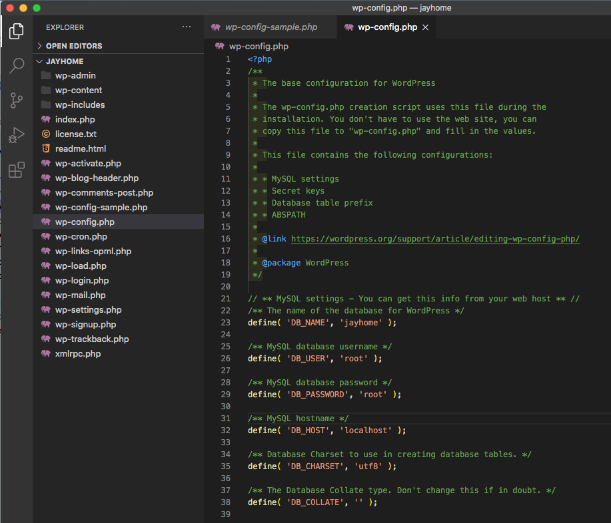Click the 'utf8' DB_CHARSET value

pyautogui.click(x=368, y=466)
